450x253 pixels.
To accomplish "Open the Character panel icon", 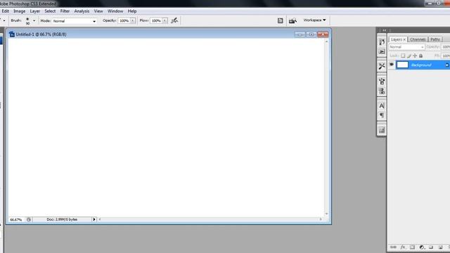I will (x=381, y=106).
